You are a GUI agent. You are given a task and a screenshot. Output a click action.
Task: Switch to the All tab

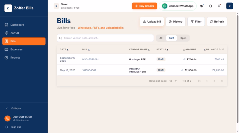(x=161, y=38)
